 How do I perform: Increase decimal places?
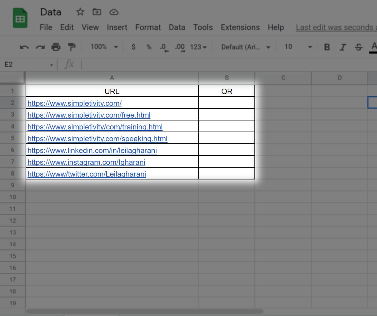(180, 48)
